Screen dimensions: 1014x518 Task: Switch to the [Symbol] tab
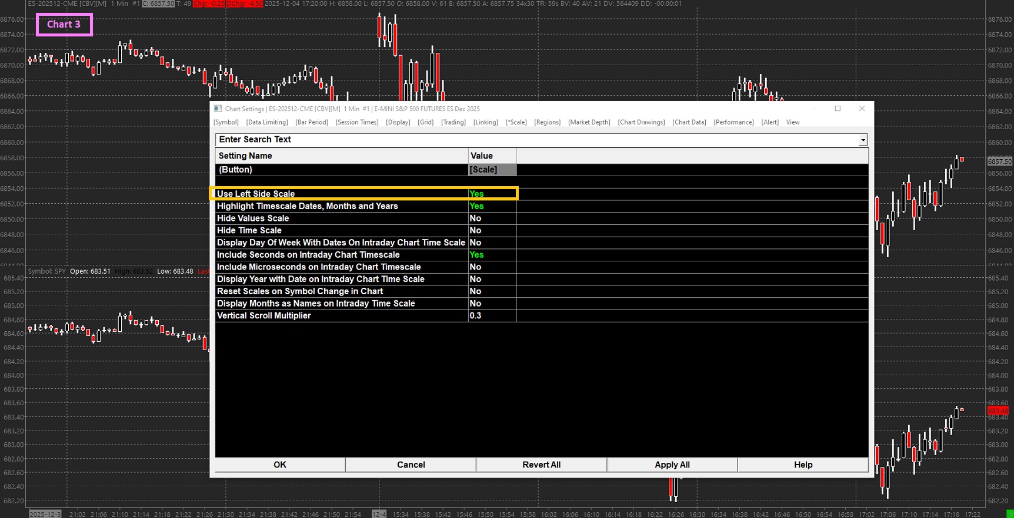pyautogui.click(x=226, y=122)
